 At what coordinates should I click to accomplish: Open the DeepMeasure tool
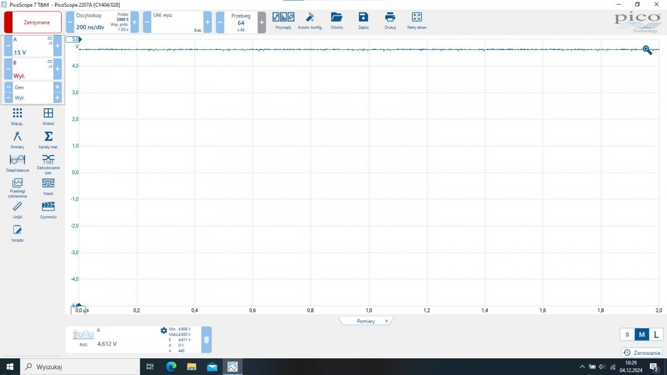17,163
